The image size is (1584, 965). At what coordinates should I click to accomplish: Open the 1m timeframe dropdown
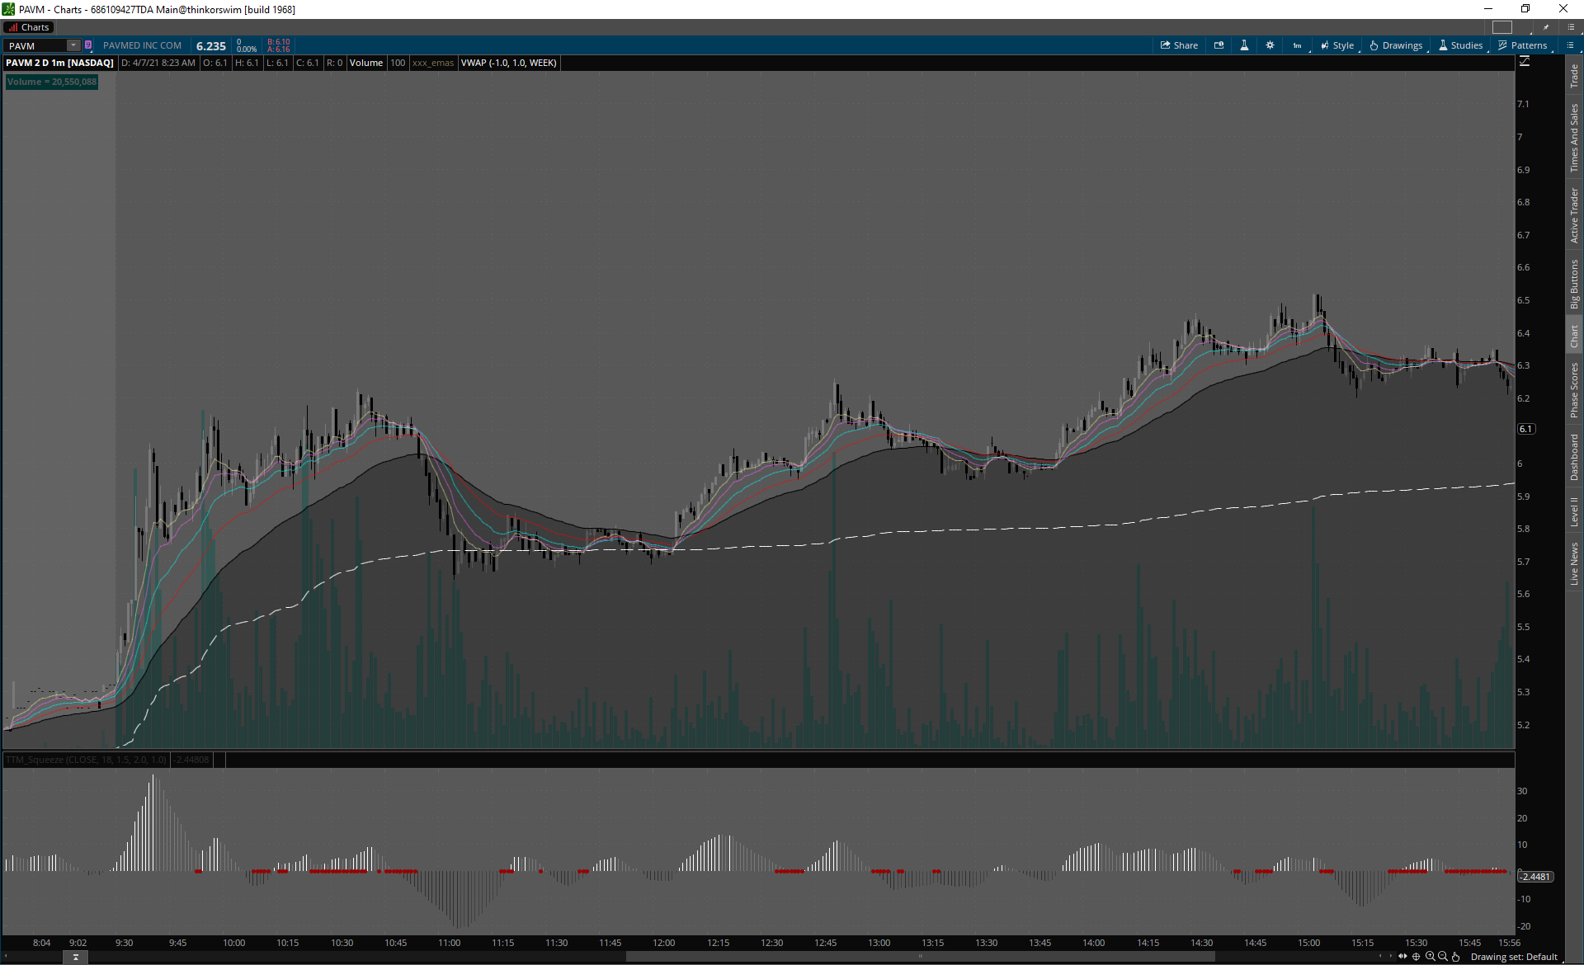tap(1298, 45)
